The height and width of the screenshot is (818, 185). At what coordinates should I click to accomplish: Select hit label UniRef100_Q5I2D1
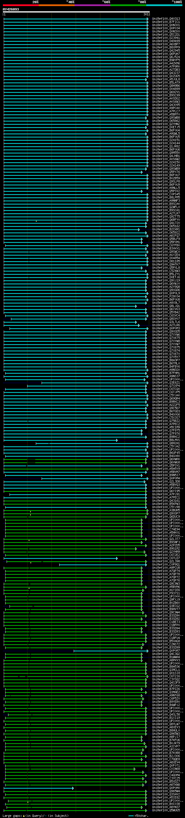(x=166, y=35)
